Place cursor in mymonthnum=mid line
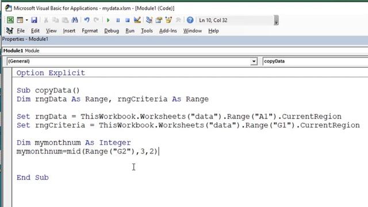This screenshot has width=368, height=207. point(87,151)
